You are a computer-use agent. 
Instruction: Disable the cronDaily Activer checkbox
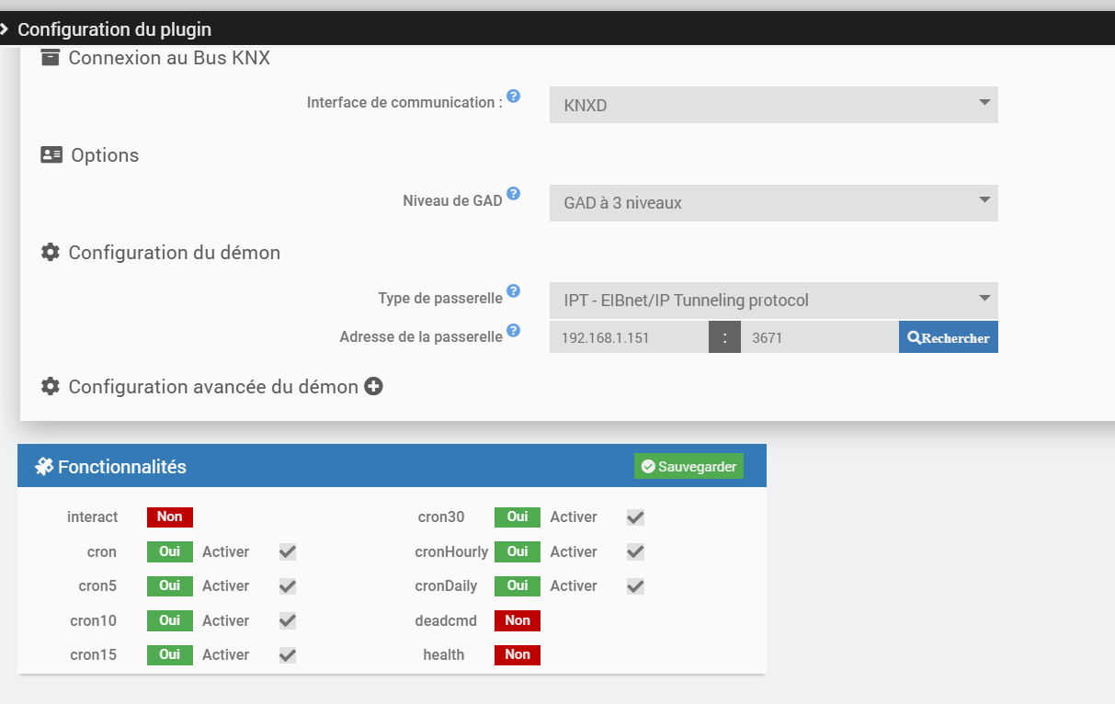tap(635, 586)
